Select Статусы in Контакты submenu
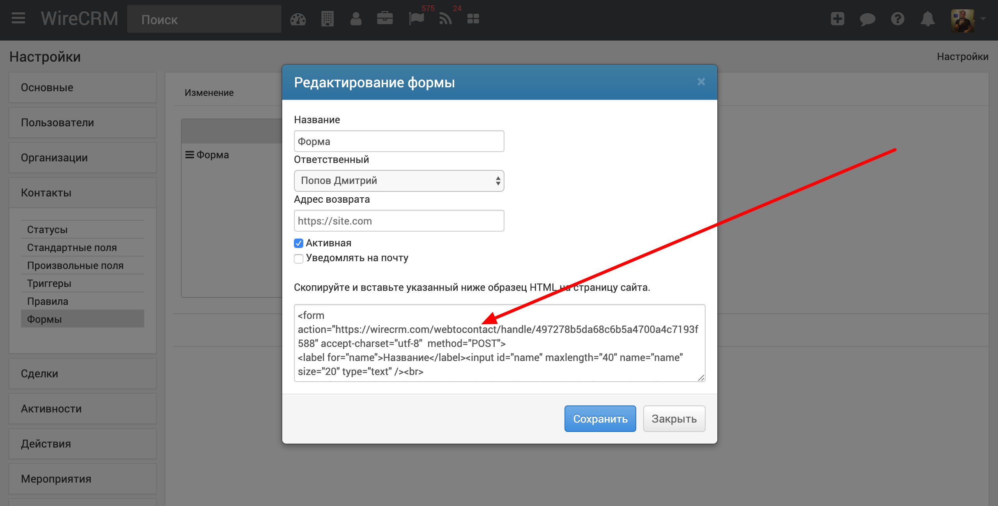The image size is (998, 506). click(83, 230)
